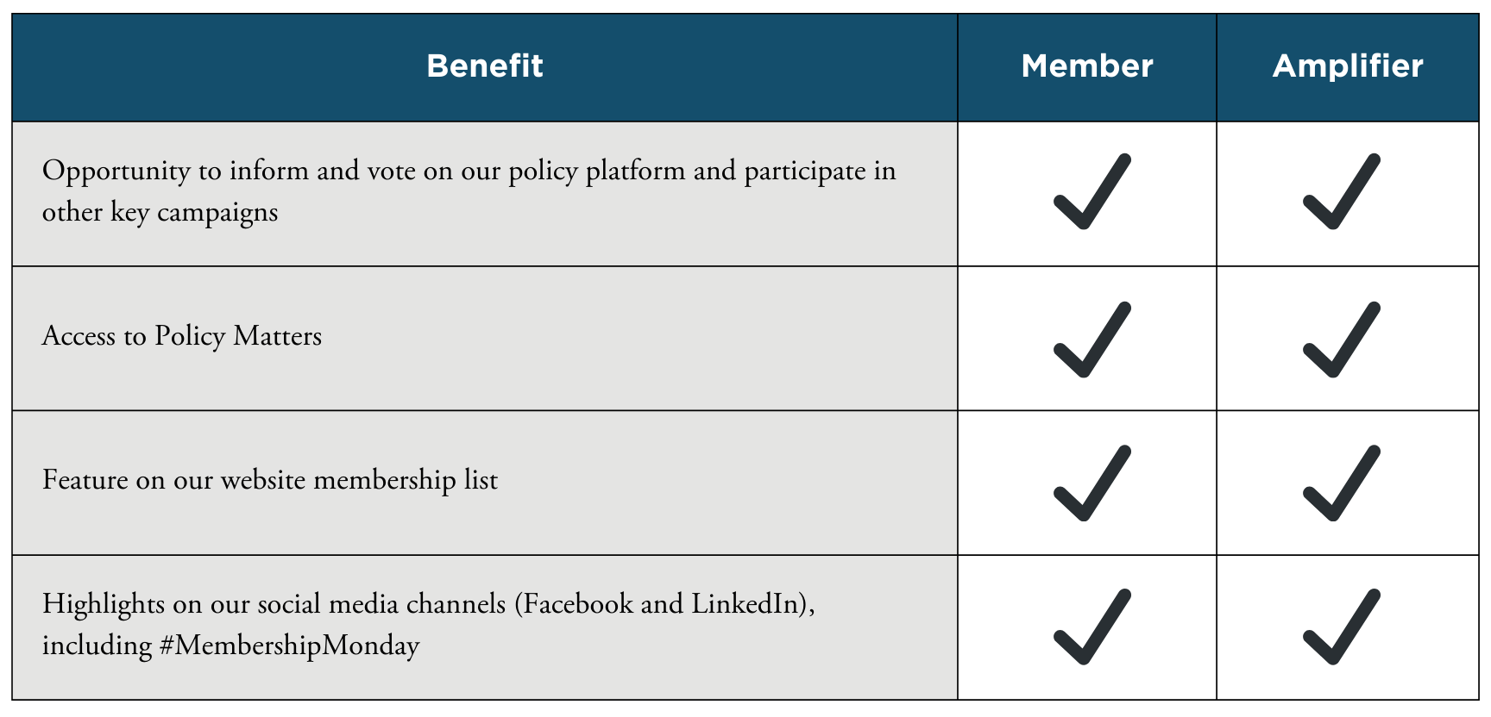Click the 'other key campaigns' text line
Screen dimensions: 1491x717
tap(160, 213)
